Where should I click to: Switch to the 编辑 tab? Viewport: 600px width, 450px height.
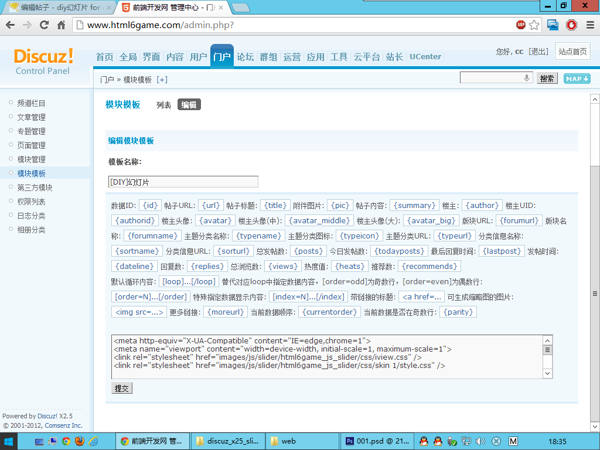[189, 104]
